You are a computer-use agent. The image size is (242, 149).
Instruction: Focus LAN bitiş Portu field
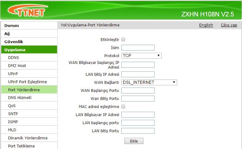pyautogui.click(x=138, y=131)
